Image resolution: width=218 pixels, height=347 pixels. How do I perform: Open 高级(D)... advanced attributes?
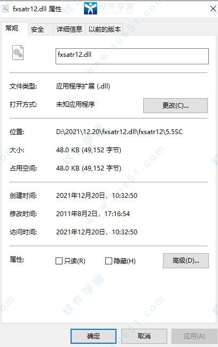(x=186, y=261)
